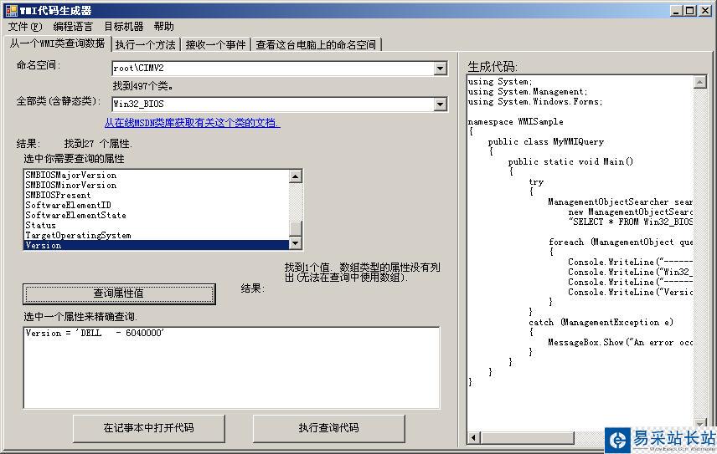The width and height of the screenshot is (717, 454).
Task: Select the highlighted Version property
Action: click(157, 246)
